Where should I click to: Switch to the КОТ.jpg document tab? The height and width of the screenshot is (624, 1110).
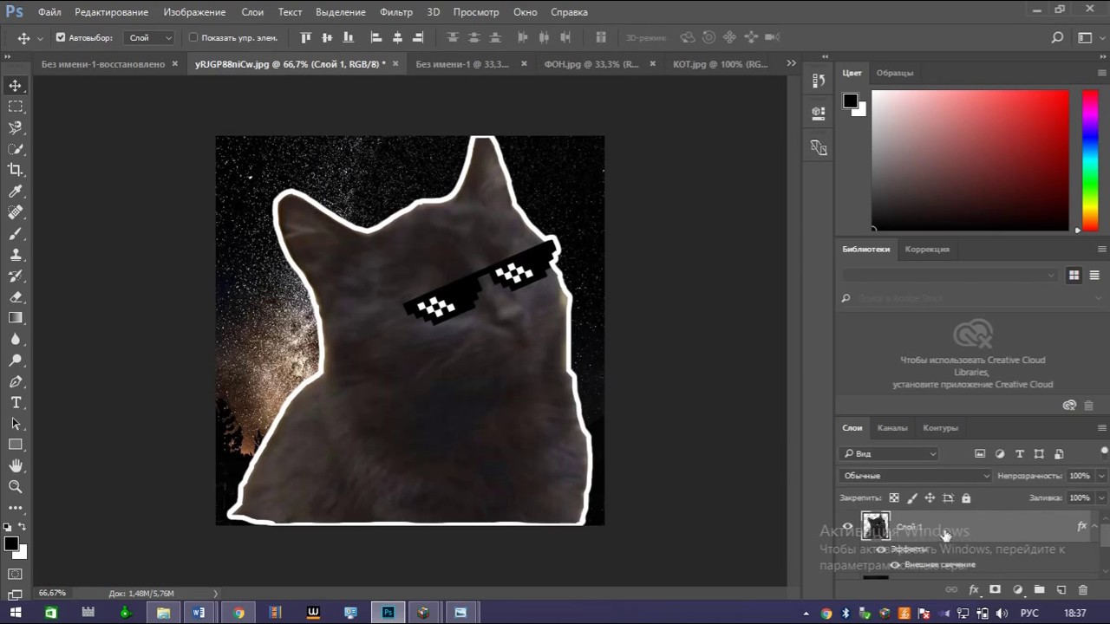click(x=720, y=64)
